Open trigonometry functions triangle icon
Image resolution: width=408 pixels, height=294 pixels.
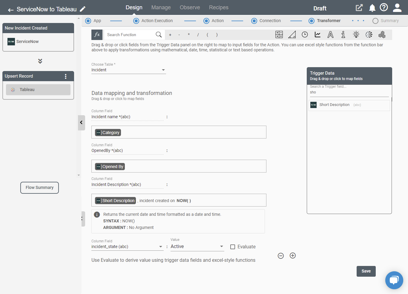292,35
